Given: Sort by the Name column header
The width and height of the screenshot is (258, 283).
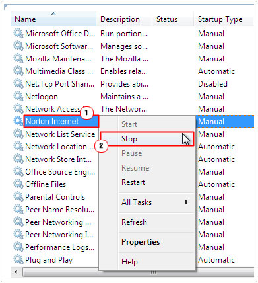Looking at the screenshot, I should coord(53,19).
